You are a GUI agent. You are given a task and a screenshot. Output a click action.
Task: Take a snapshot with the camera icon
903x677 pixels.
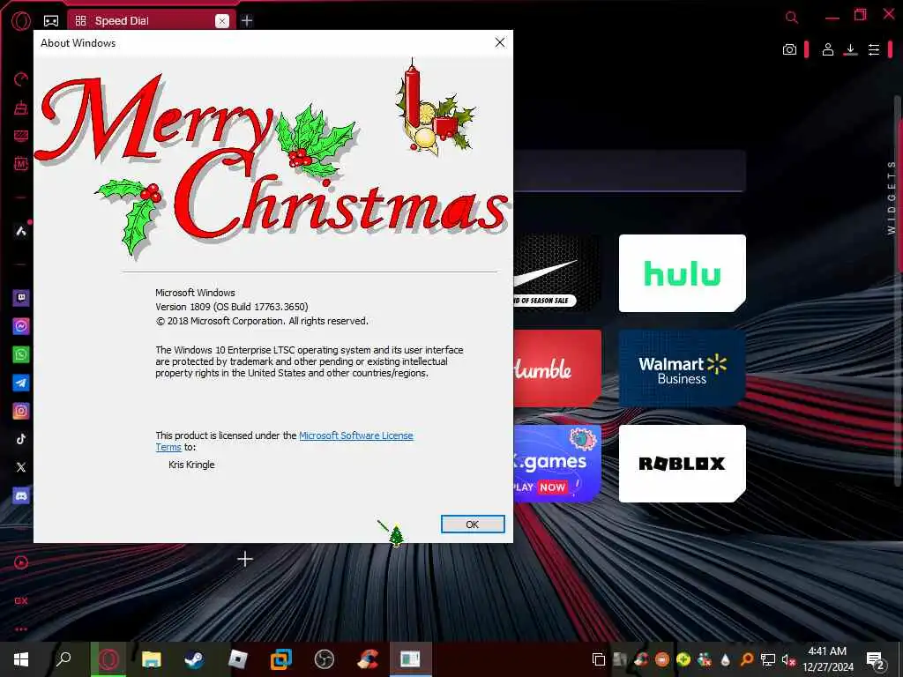coord(789,50)
